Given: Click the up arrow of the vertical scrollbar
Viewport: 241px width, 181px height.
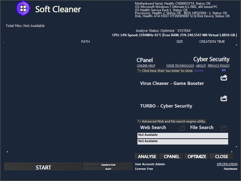Looking at the screenshot, I should pos(236,45).
